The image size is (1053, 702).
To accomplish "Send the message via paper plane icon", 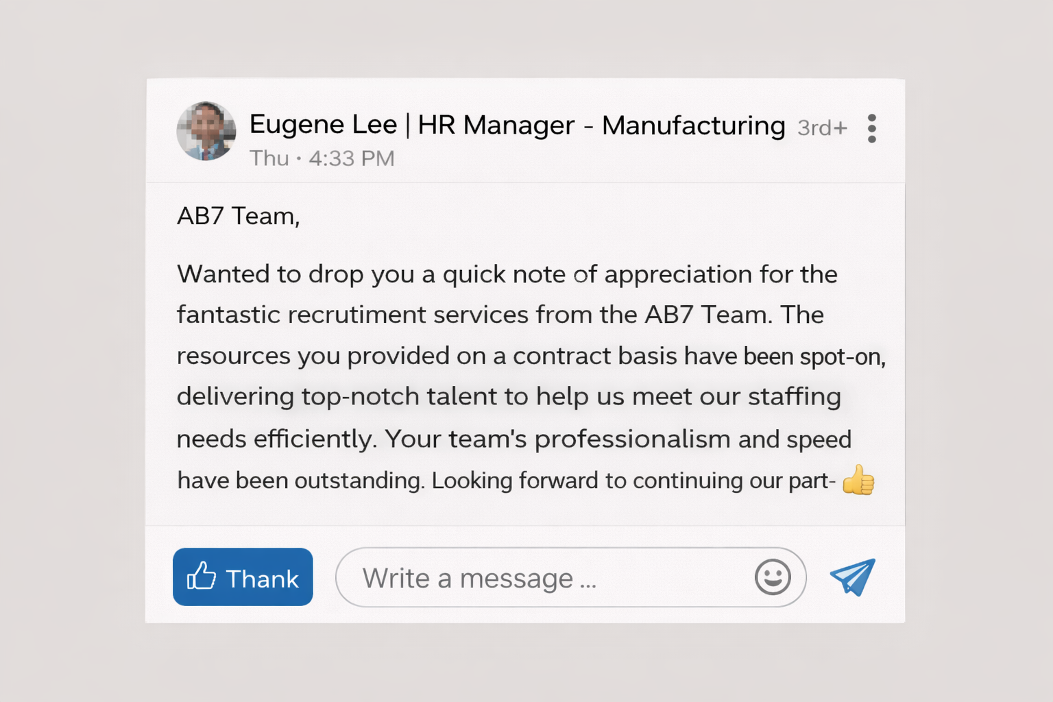I will [x=851, y=577].
